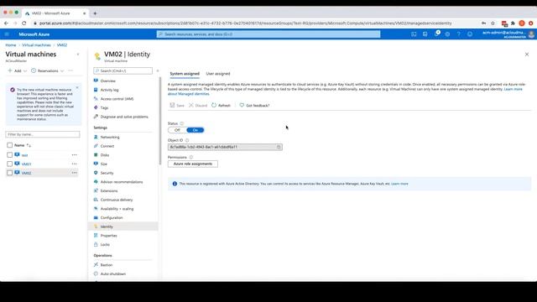
Task: Open Tags menu item
Action: click(x=104, y=107)
